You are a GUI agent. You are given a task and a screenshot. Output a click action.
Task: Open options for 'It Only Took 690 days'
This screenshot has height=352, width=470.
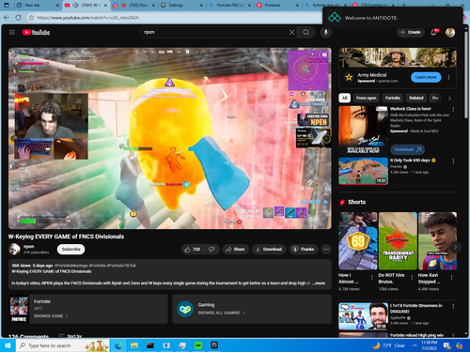[453, 161]
